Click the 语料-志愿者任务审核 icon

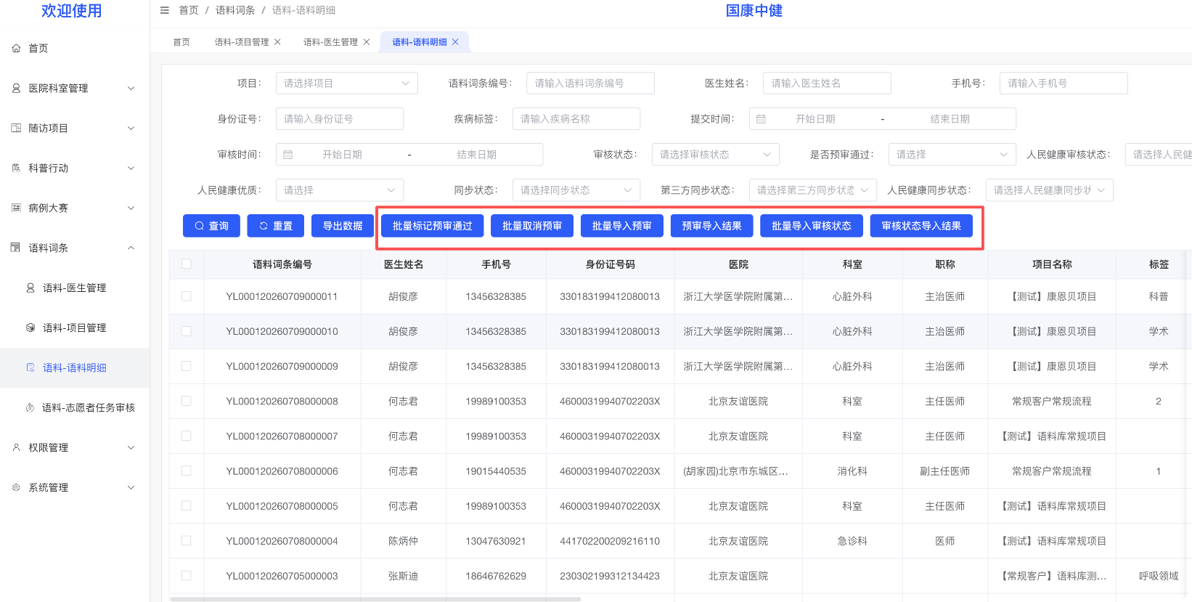[30, 407]
